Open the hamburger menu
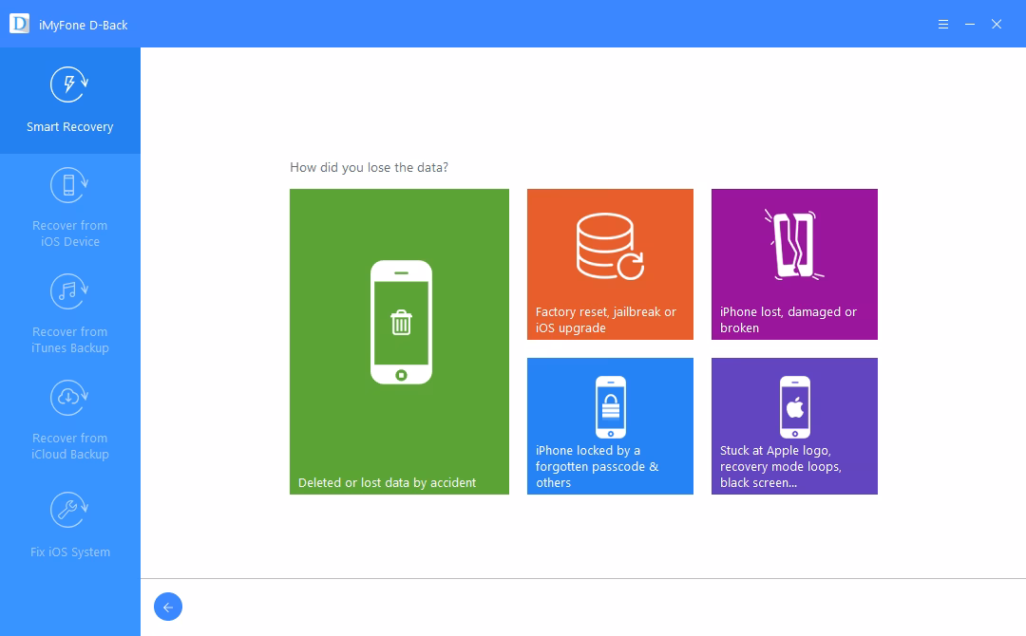 pyautogui.click(x=942, y=24)
